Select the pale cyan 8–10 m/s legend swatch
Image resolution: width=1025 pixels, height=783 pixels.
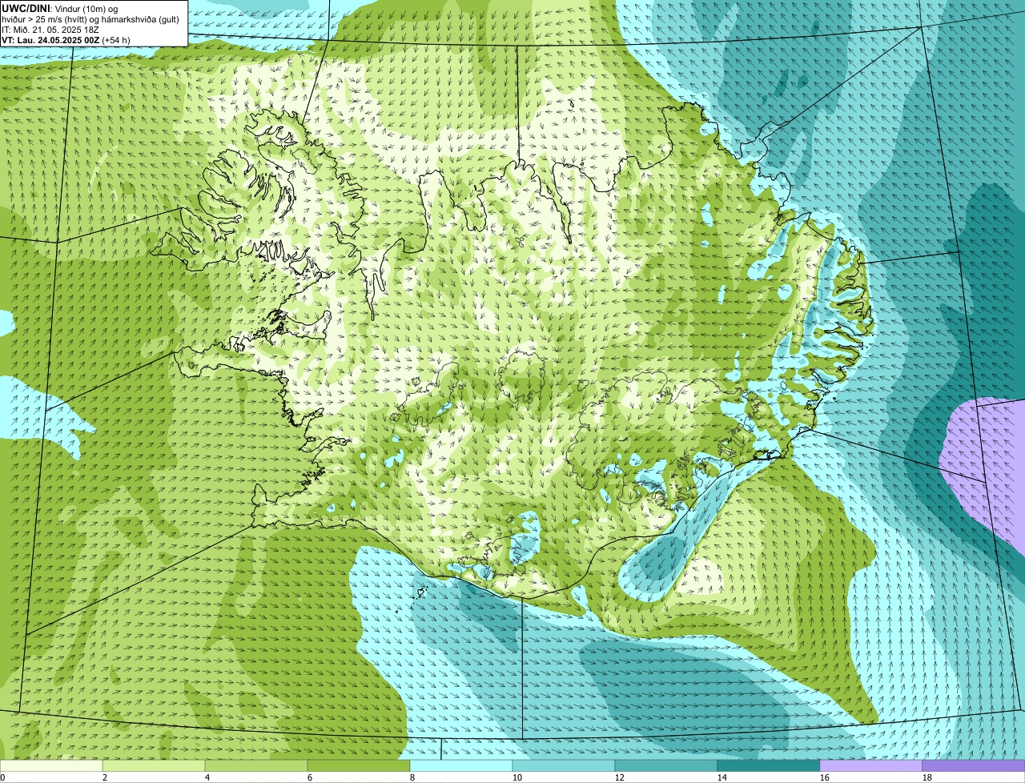[x=461, y=766]
